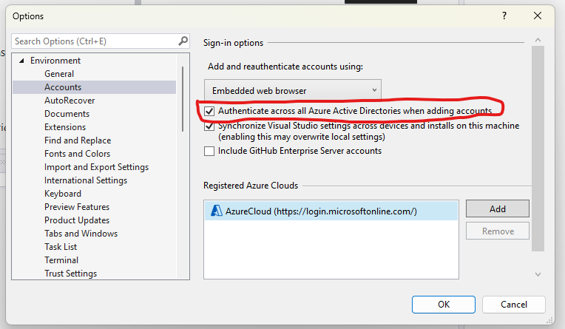Select International Settings
Screen dimensions: 565x329
[x=86, y=180]
